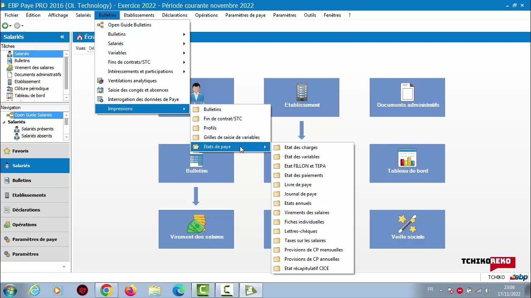Expand Fins de contrats/STC submenu
Screen dimensions: 531x298
click(x=184, y=62)
